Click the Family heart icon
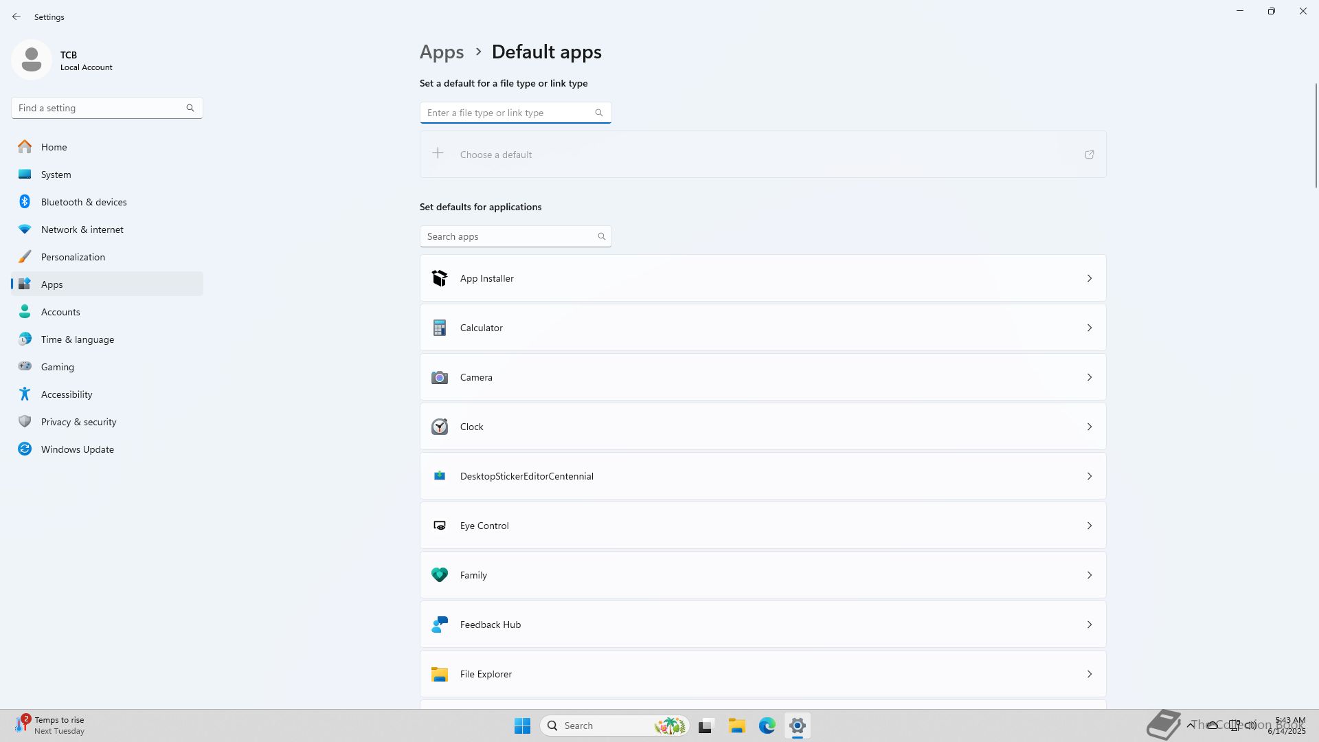The width and height of the screenshot is (1319, 742). click(439, 575)
